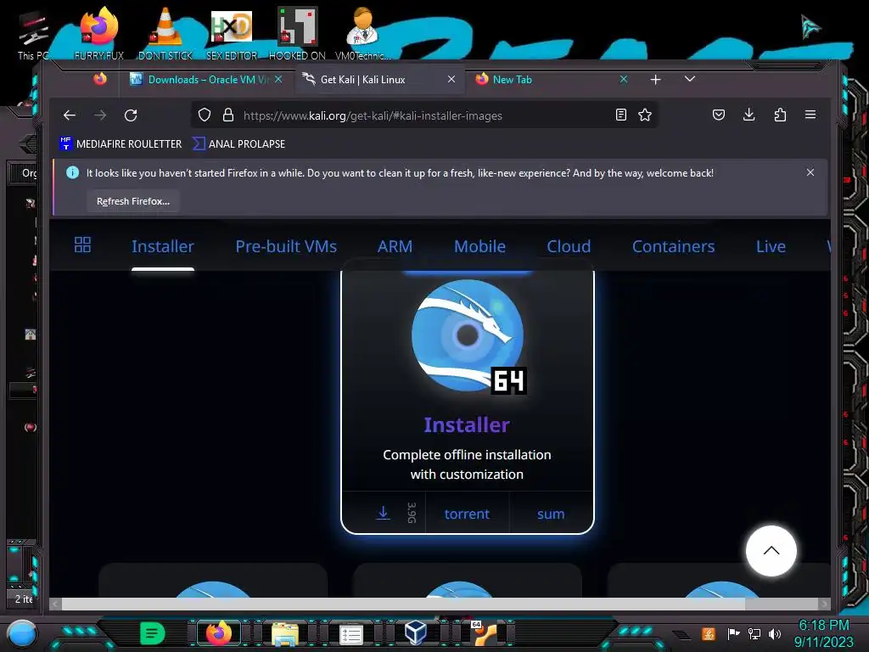Click the network tray icon
Screen dimensions: 869x652
click(x=754, y=633)
